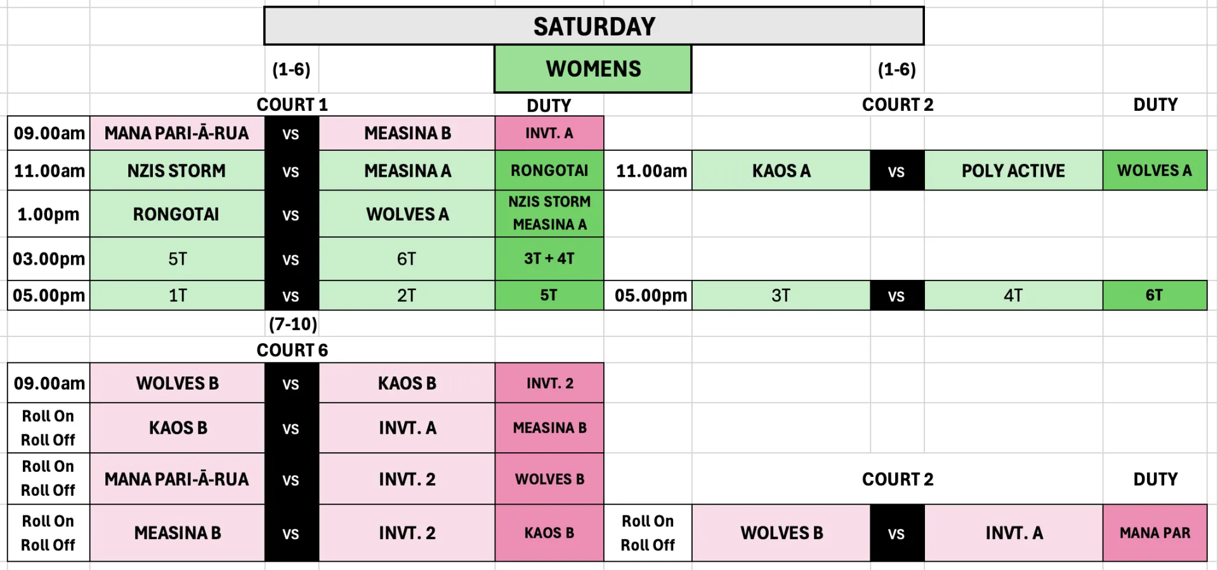Select the green WOMENS title cell
1218x570 pixels.
(x=593, y=69)
